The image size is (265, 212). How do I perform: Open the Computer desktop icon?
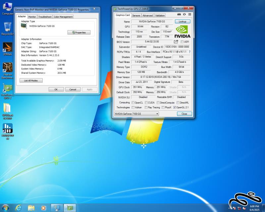pyautogui.click(x=7, y=9)
